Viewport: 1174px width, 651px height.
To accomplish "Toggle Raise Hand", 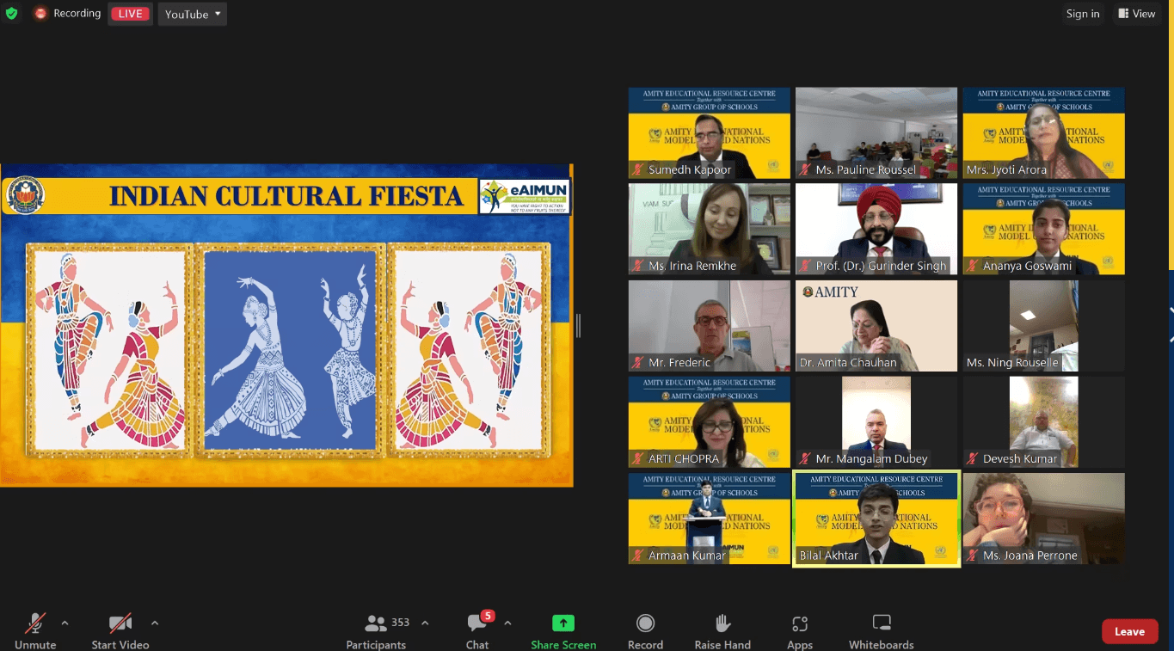I will [x=722, y=631].
